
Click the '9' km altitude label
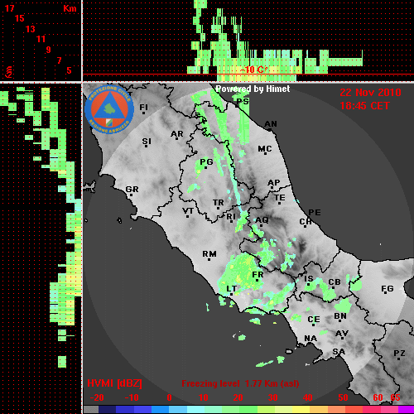pos(49,50)
